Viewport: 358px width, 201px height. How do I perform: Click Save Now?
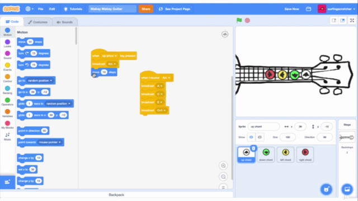point(291,9)
